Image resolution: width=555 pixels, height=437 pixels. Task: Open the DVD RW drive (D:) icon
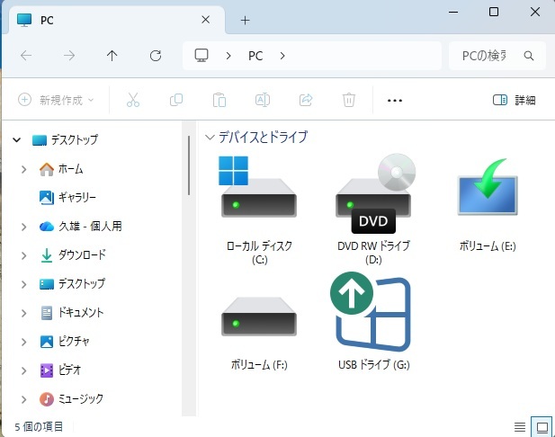(x=373, y=193)
